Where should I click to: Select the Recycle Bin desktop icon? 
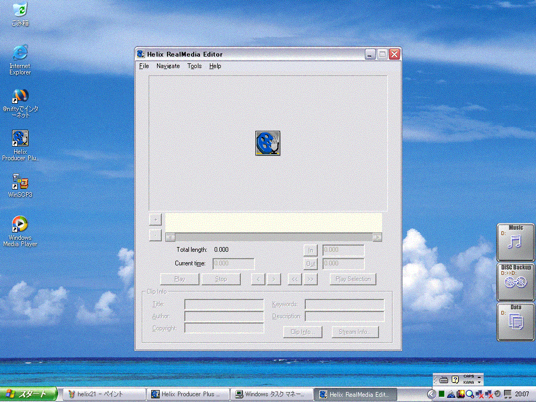20,14
